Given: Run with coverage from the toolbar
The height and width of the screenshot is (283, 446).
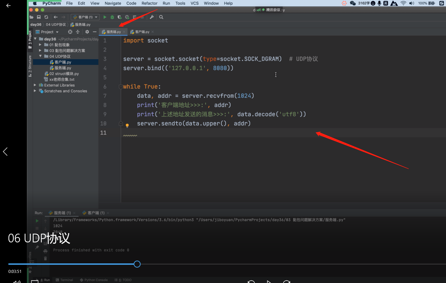Looking at the screenshot, I should [120, 17].
